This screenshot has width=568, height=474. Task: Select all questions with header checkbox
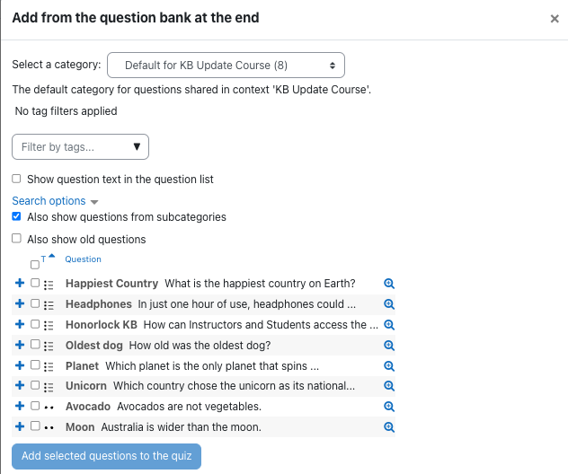35,265
